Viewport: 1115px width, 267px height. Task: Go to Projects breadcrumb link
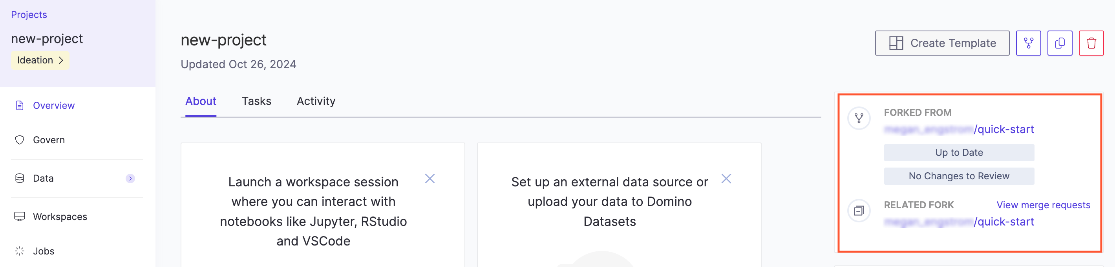(29, 14)
